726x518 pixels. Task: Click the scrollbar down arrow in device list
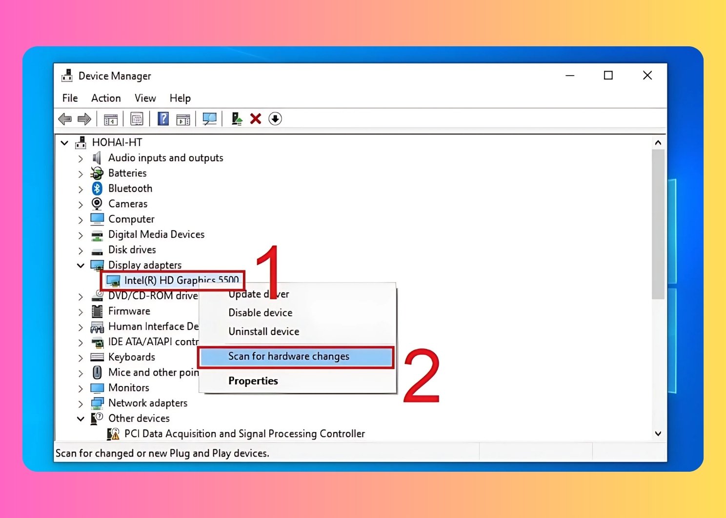pos(658,433)
